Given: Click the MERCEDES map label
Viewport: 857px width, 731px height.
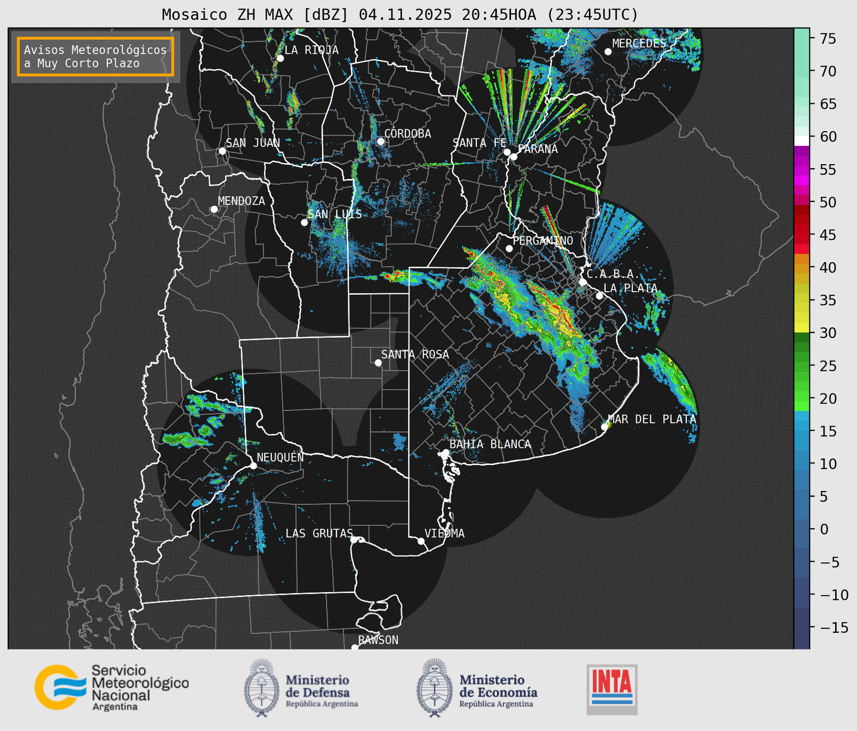Looking at the screenshot, I should [639, 44].
